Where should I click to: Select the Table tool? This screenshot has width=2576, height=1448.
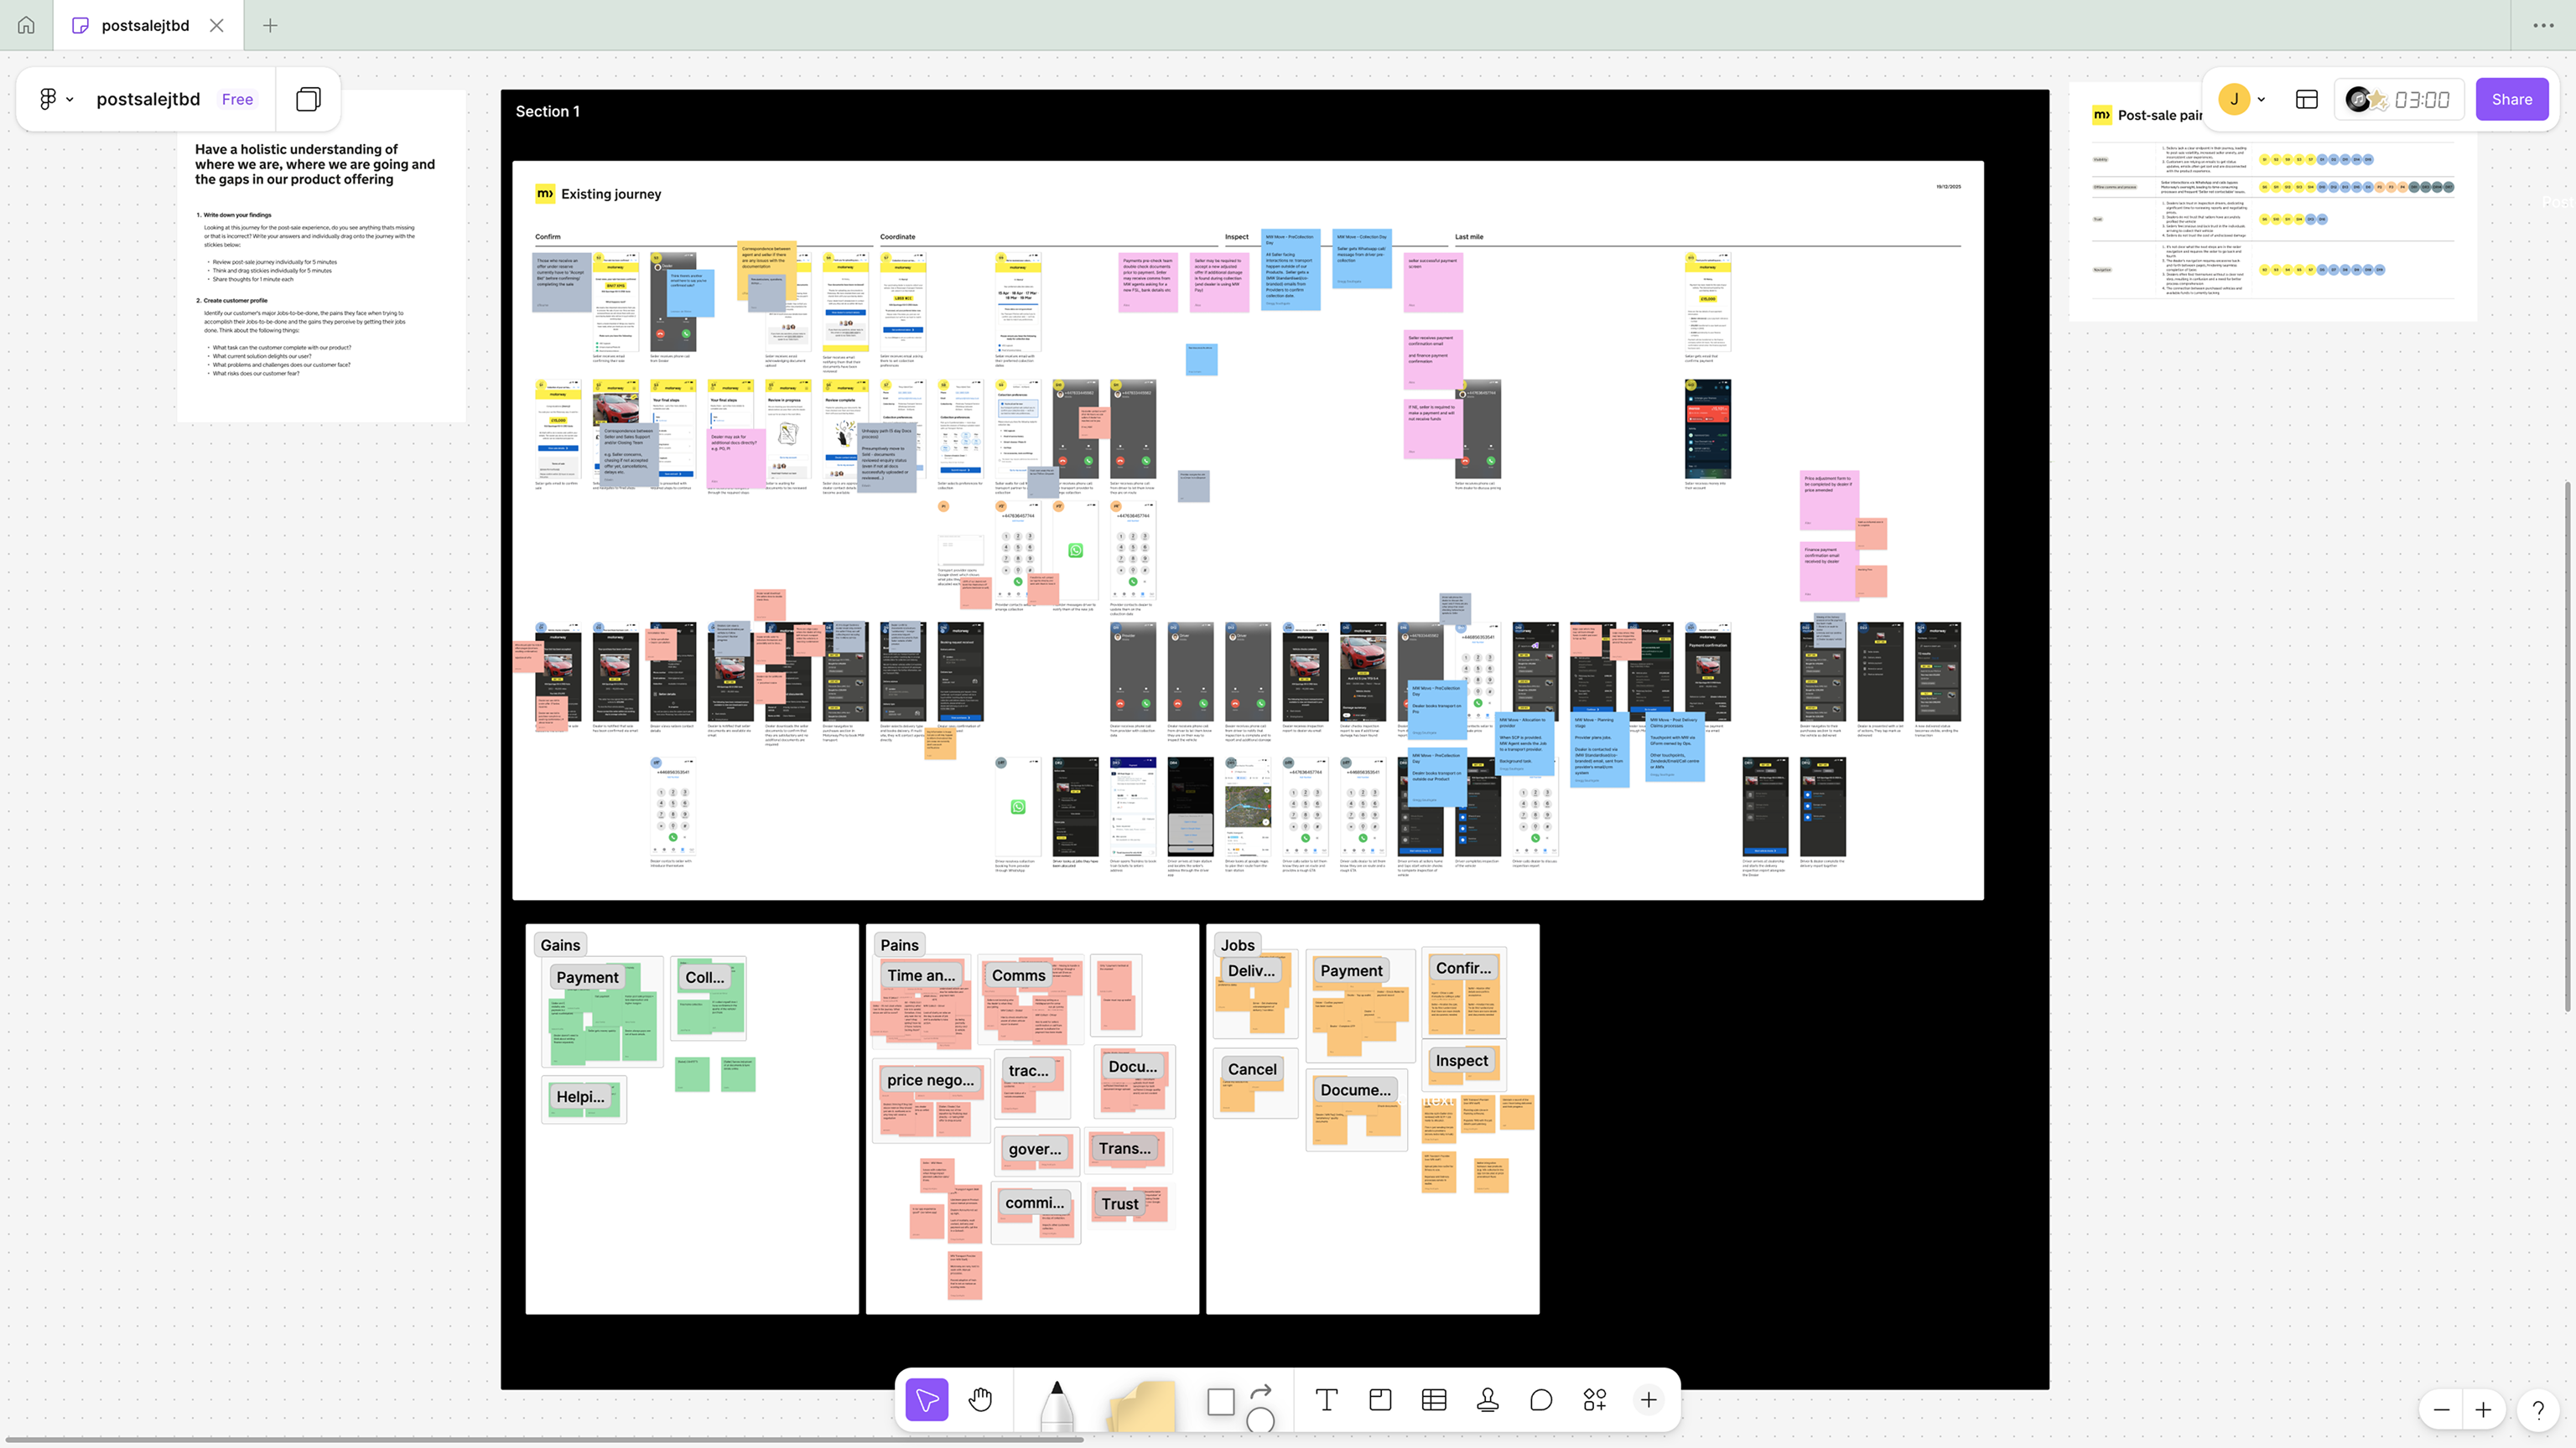click(x=1434, y=1400)
